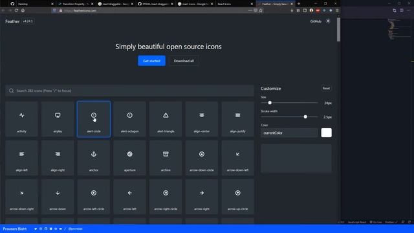The width and height of the screenshot is (414, 233).
Task: Click the arrow-down-circle icon
Action: coord(202,158)
